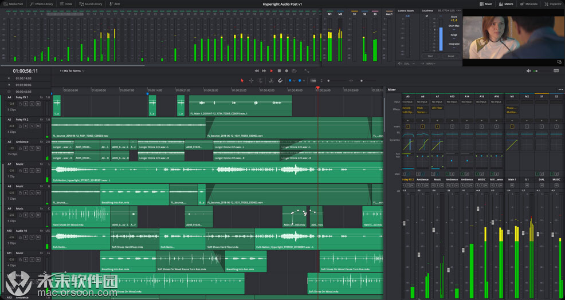Viewport: 565px width, 300px height.
Task: Add an effect to mixer channel A5
Action: pyautogui.click(x=407, y=121)
